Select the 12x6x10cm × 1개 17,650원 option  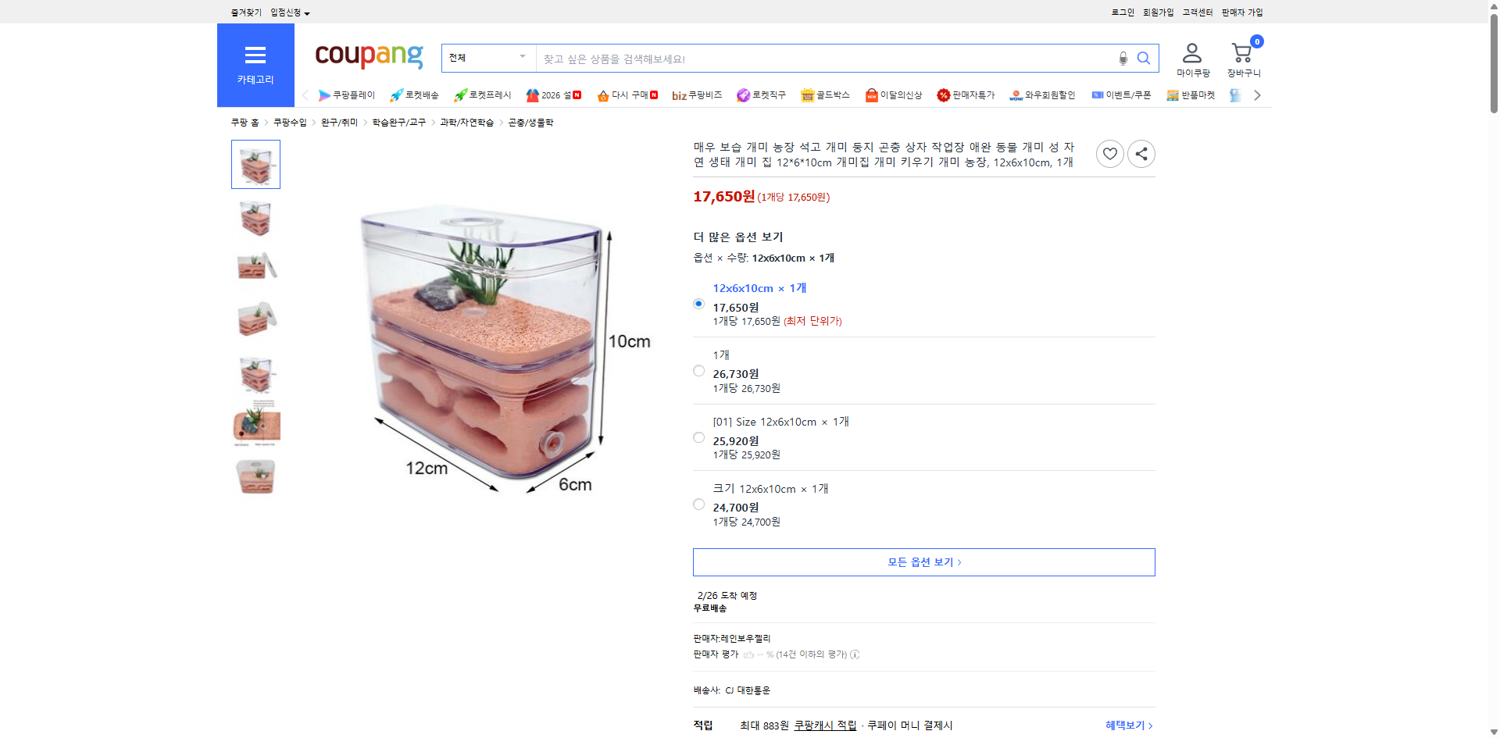click(x=698, y=303)
